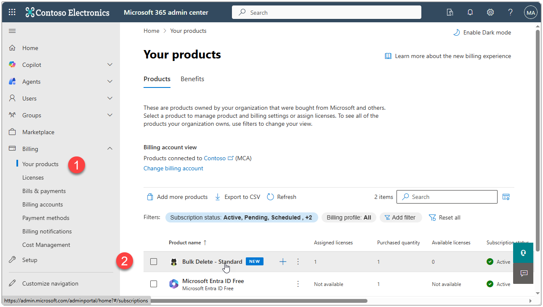Open Help via the question mark icon
Screen dimensions: 543x307
(x=510, y=12)
